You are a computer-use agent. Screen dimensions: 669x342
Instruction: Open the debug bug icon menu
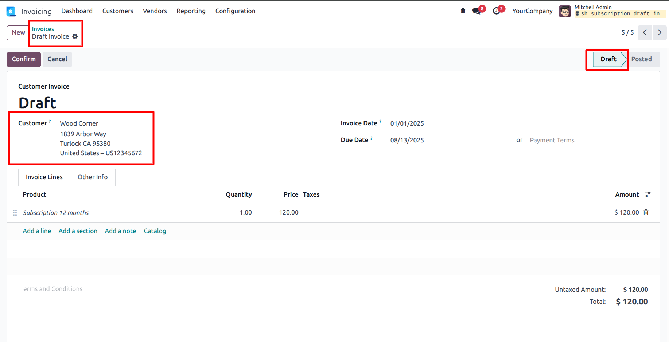click(x=463, y=11)
